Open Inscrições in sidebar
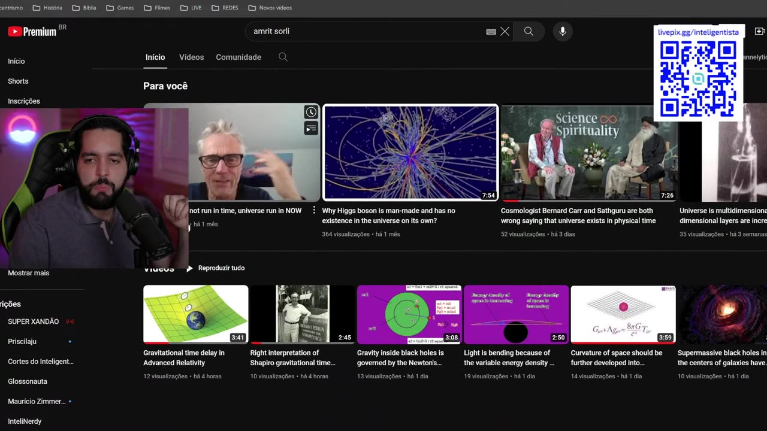This screenshot has height=431, width=767. click(x=24, y=101)
